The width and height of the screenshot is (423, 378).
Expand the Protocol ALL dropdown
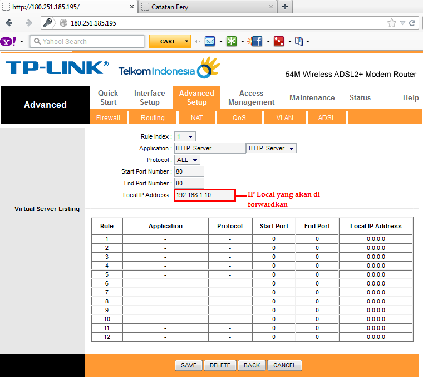pyautogui.click(x=187, y=160)
